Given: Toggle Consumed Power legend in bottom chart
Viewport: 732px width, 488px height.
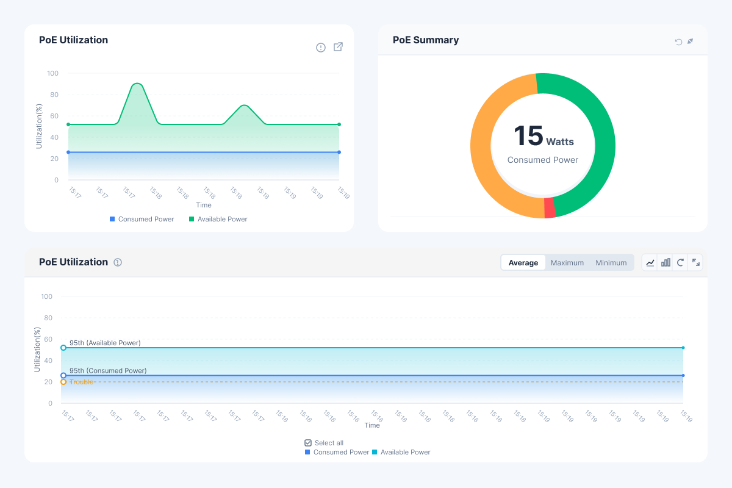Looking at the screenshot, I should pos(337,452).
